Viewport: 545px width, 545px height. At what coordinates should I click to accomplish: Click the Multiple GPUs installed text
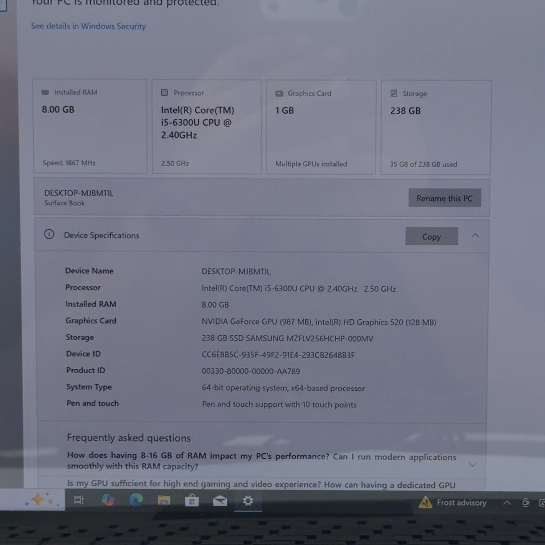coord(311,163)
